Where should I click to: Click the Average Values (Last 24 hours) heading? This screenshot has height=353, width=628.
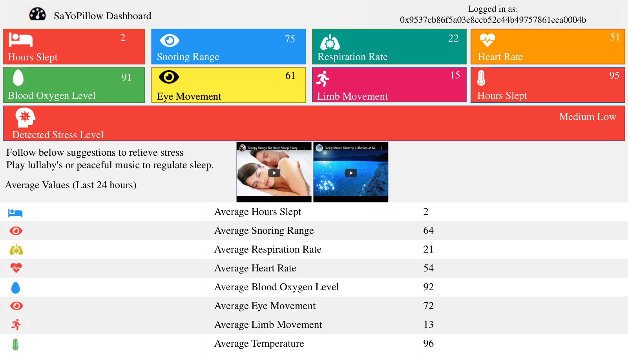click(x=71, y=185)
